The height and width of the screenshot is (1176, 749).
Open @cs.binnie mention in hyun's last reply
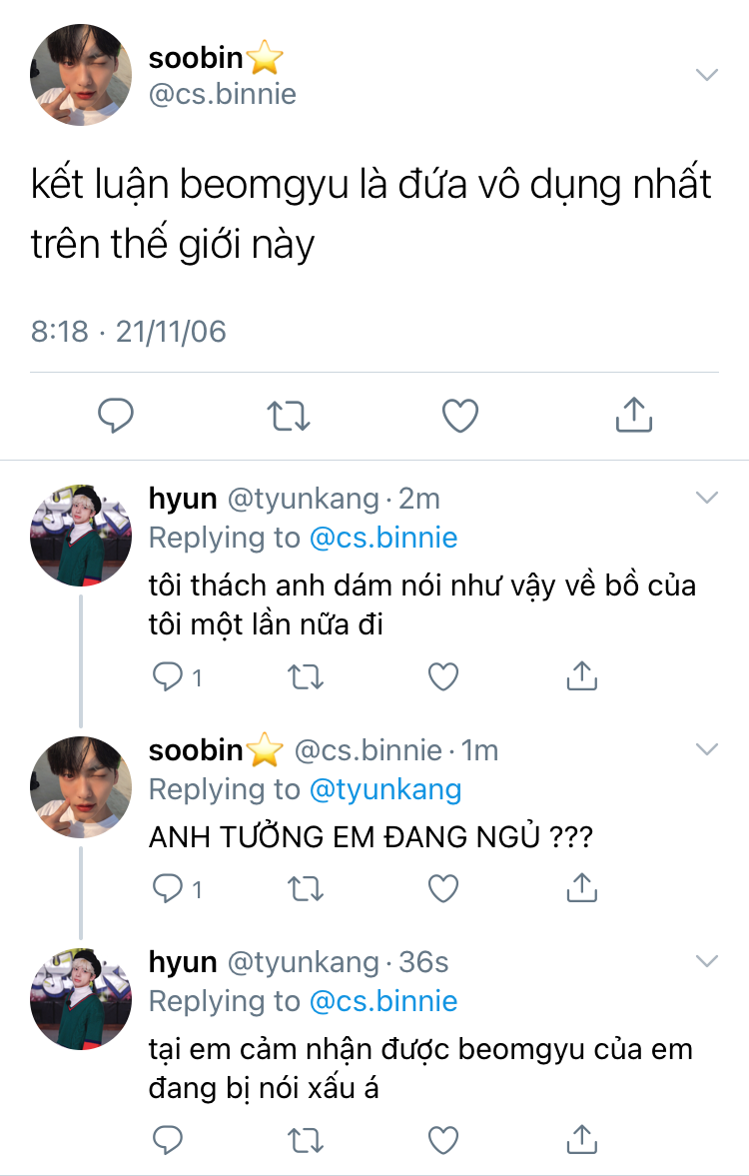coord(383,1001)
